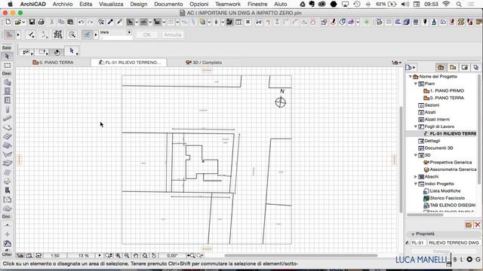Switch to the 0. PIANO TERRA tab

point(53,62)
